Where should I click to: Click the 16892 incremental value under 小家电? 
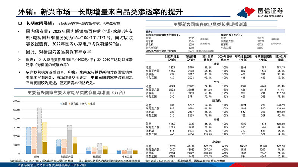pos(243,146)
